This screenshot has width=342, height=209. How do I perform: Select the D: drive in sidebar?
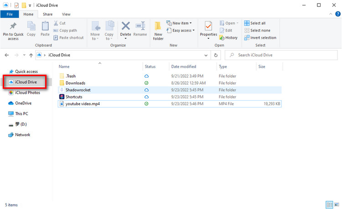tap(18, 124)
